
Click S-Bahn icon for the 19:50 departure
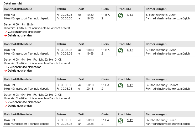(x=120, y=51)
